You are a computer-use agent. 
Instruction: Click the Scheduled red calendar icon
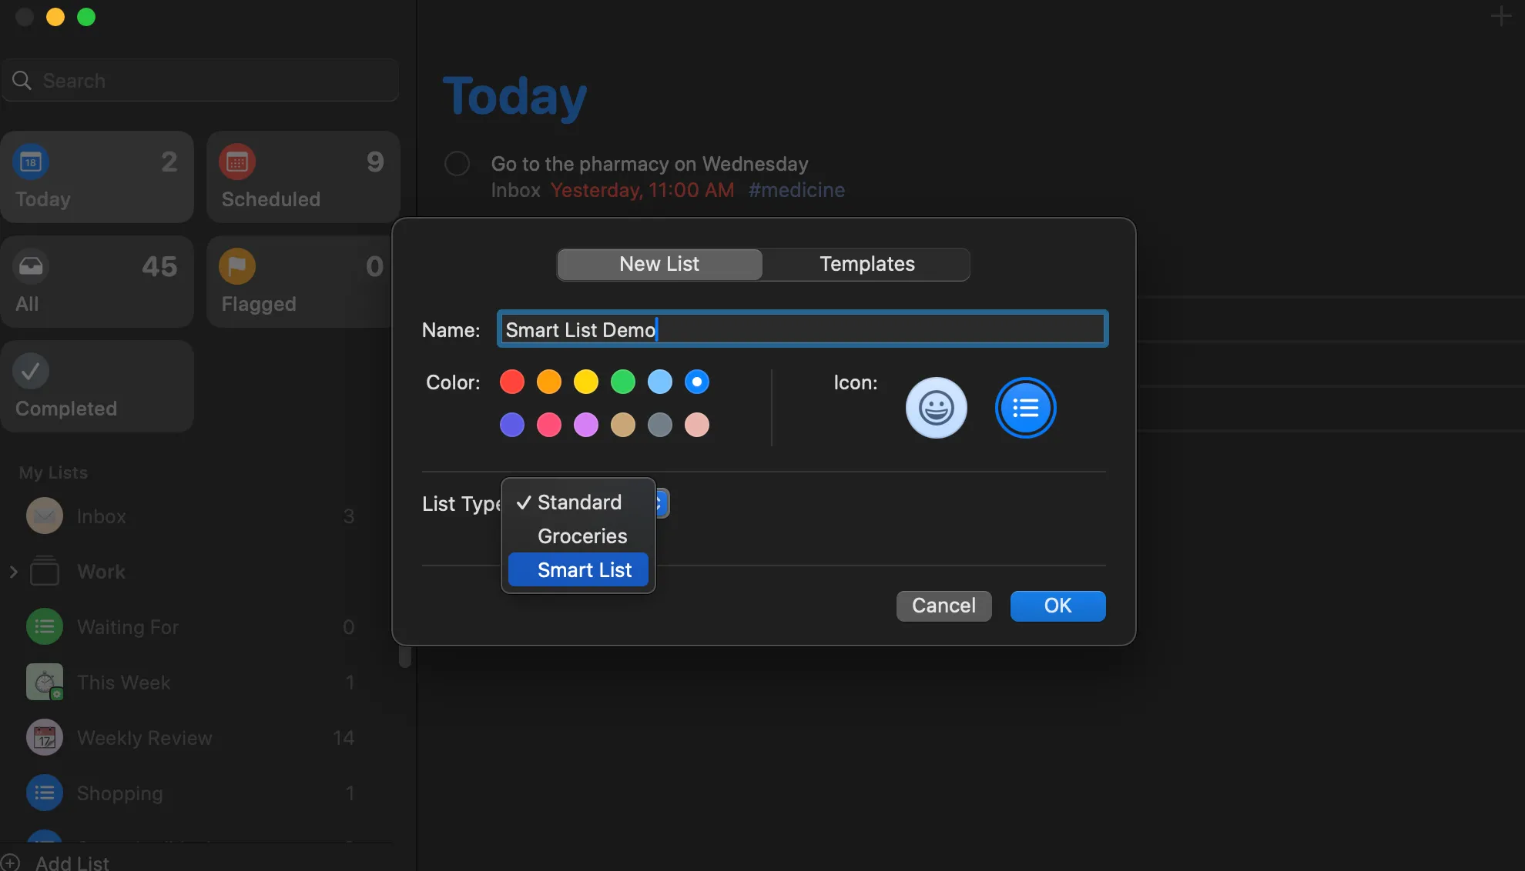(237, 162)
